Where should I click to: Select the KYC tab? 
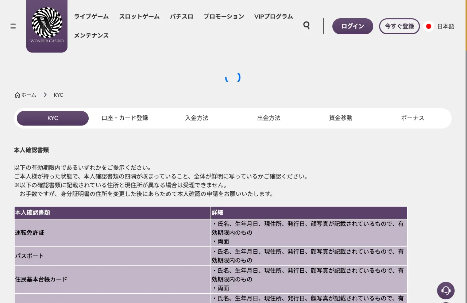point(53,118)
